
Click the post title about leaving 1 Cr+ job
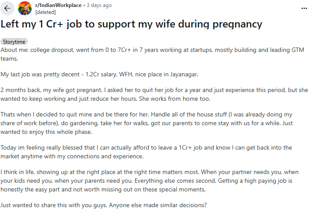point(132,24)
